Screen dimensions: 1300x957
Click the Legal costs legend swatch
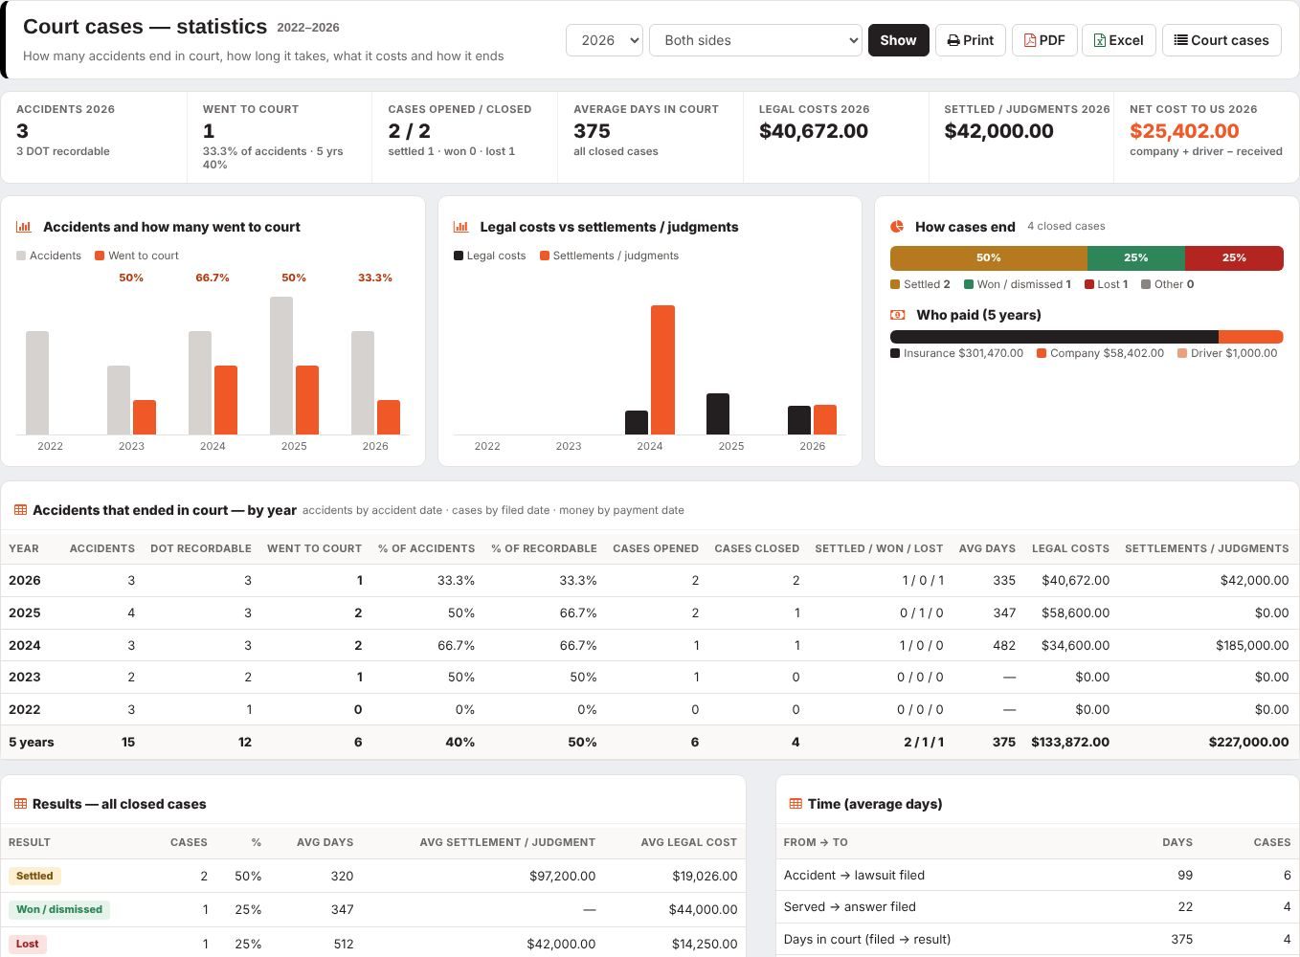click(459, 256)
